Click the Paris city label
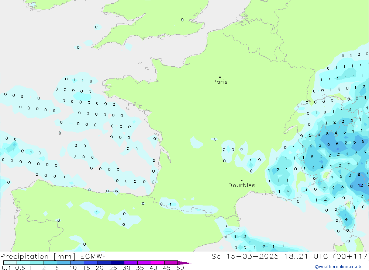This screenshot has width=369, height=270. pyautogui.click(x=220, y=82)
